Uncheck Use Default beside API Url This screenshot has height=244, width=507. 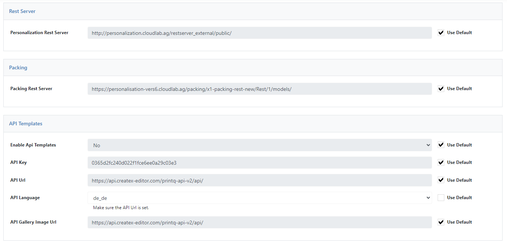[441, 180]
